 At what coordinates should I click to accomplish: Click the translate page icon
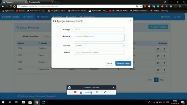pos(137,6)
